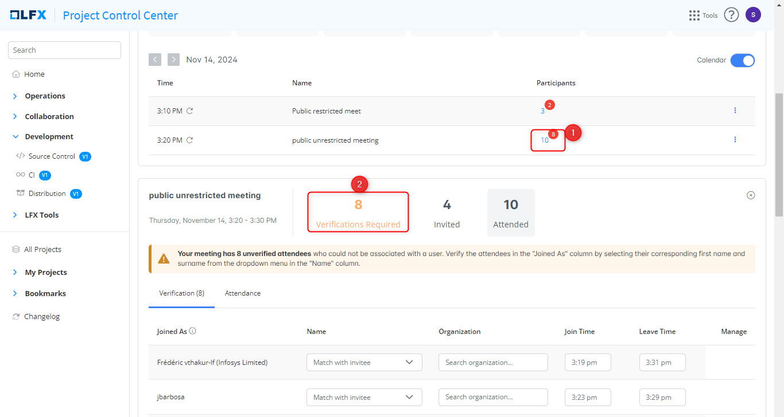
Task: Open Match with invitee dropdown for Frédéric
Action: pyautogui.click(x=364, y=363)
